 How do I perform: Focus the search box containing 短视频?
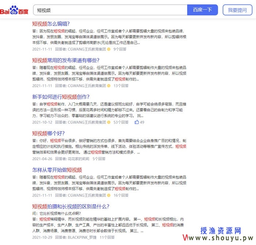(x=110, y=10)
